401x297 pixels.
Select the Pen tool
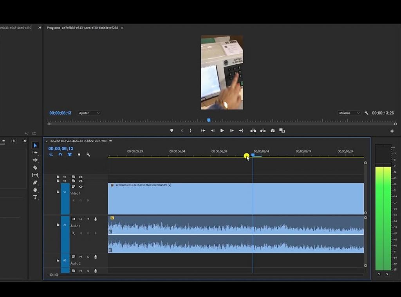coord(35,183)
